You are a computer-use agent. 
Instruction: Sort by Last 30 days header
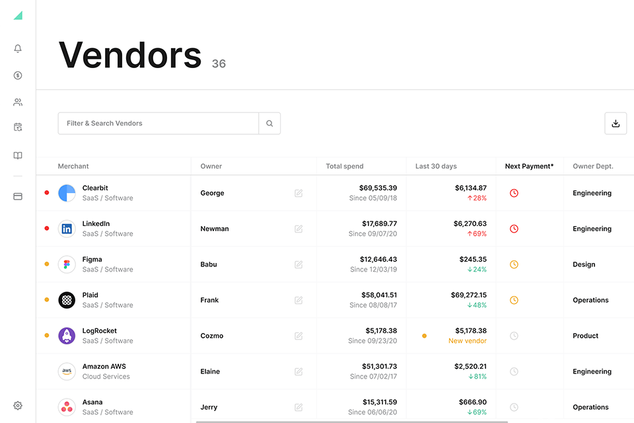tap(436, 166)
